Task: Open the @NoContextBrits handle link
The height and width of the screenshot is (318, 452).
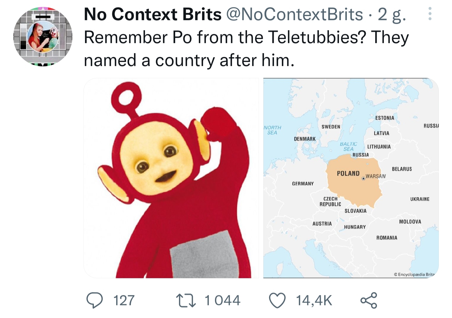Action: click(x=294, y=14)
